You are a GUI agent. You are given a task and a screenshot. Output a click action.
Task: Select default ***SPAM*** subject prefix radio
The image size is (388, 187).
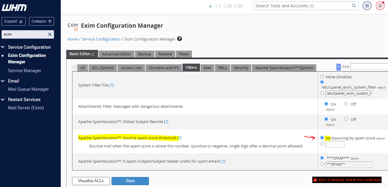(x=322, y=158)
